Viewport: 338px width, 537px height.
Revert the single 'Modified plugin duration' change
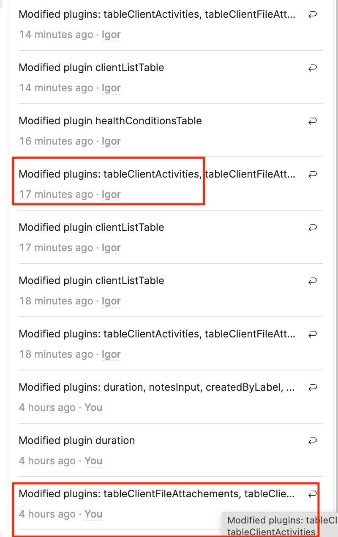313,441
